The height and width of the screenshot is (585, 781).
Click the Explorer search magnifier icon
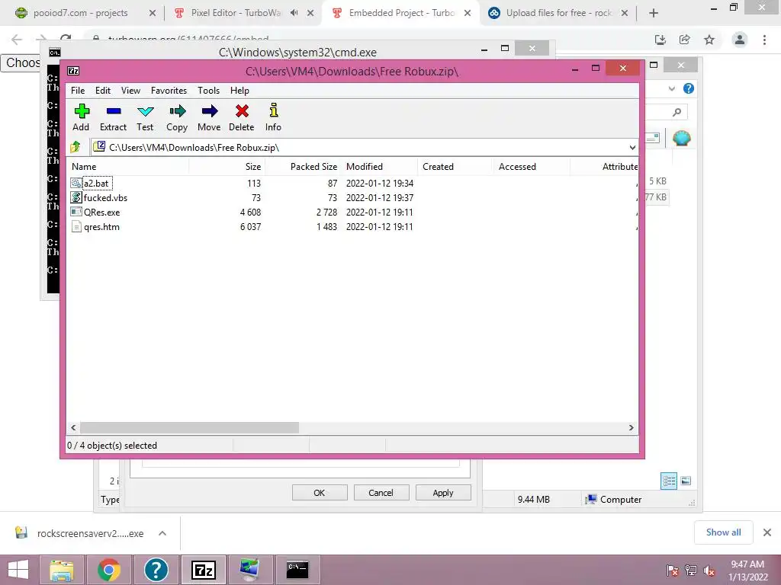[677, 113]
